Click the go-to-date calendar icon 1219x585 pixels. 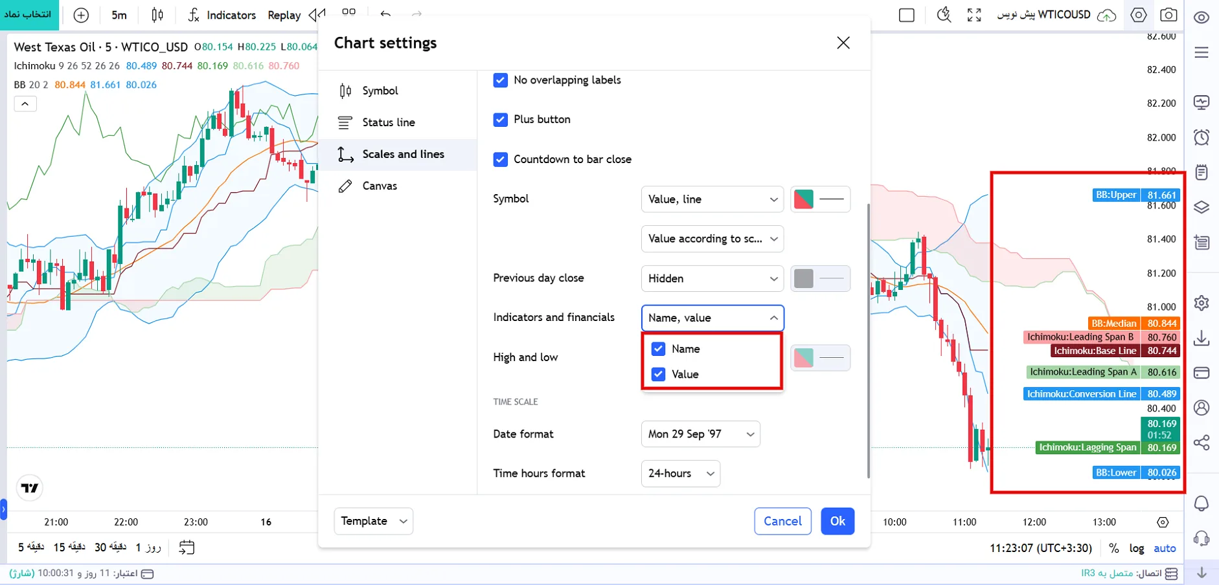point(187,547)
